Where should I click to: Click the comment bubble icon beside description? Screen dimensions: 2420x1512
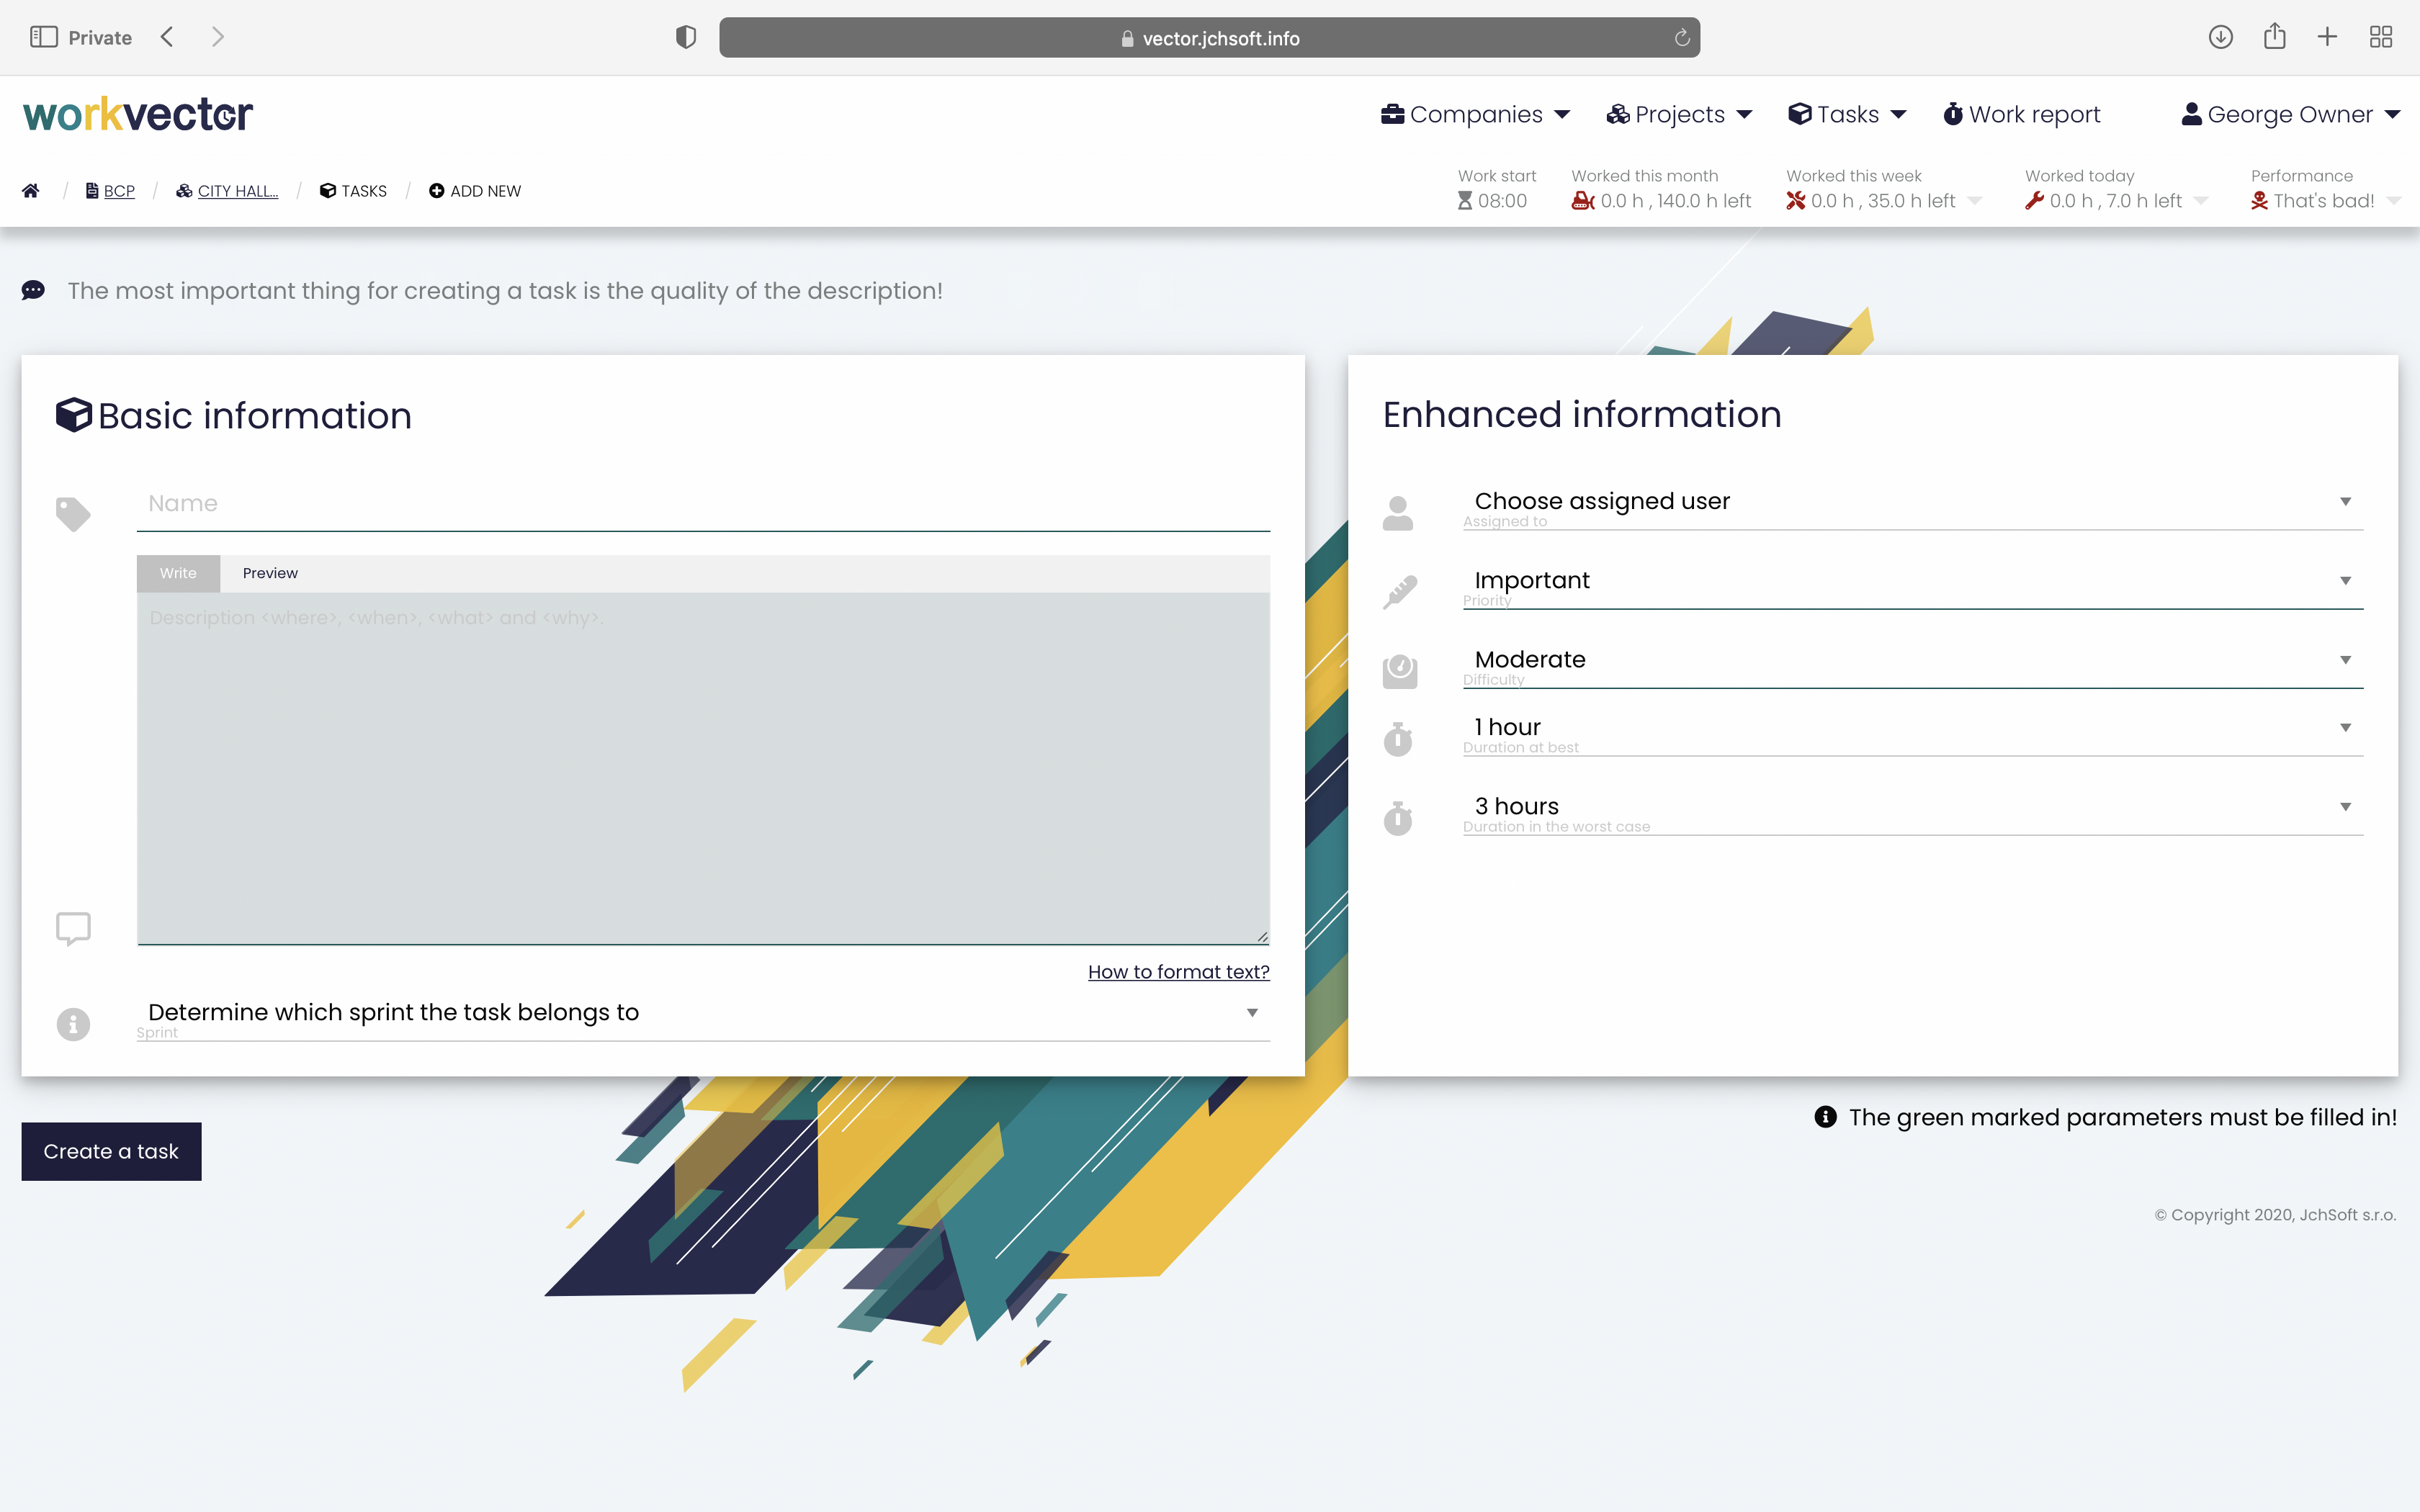[x=73, y=928]
